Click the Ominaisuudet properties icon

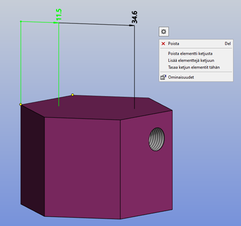click(x=163, y=77)
